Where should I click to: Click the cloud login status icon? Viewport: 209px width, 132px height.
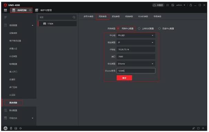tap(154, 5)
